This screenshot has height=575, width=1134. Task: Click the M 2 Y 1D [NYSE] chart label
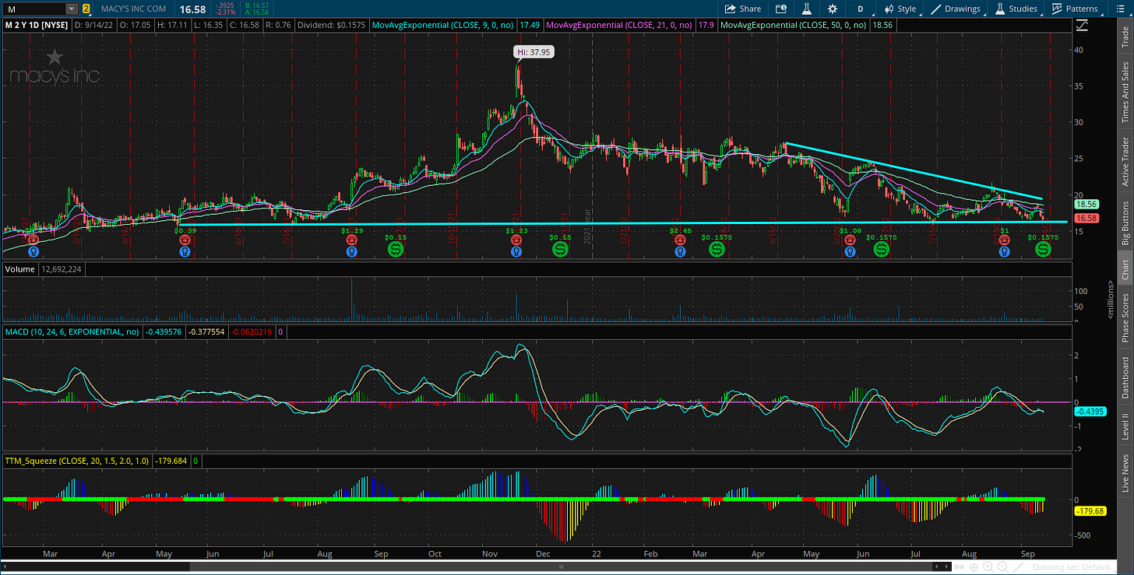click(x=37, y=25)
